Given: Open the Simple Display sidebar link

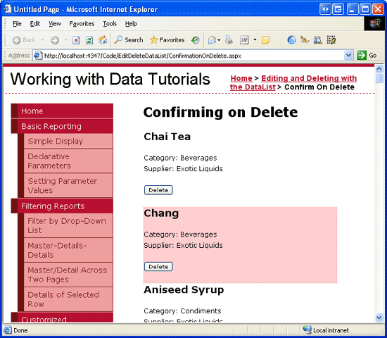Looking at the screenshot, I should click(x=56, y=141).
